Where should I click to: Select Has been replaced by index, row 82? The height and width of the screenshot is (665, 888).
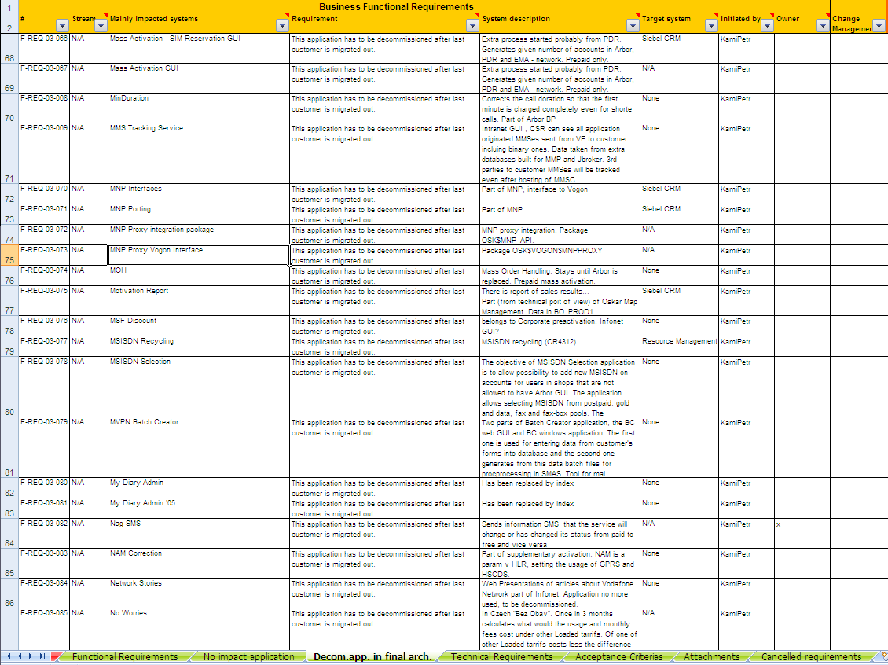point(560,487)
